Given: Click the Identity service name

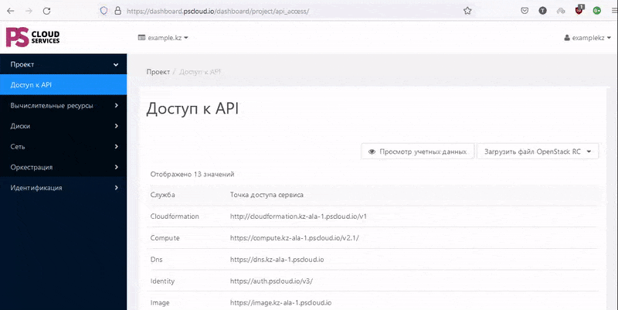Looking at the screenshot, I should (162, 281).
